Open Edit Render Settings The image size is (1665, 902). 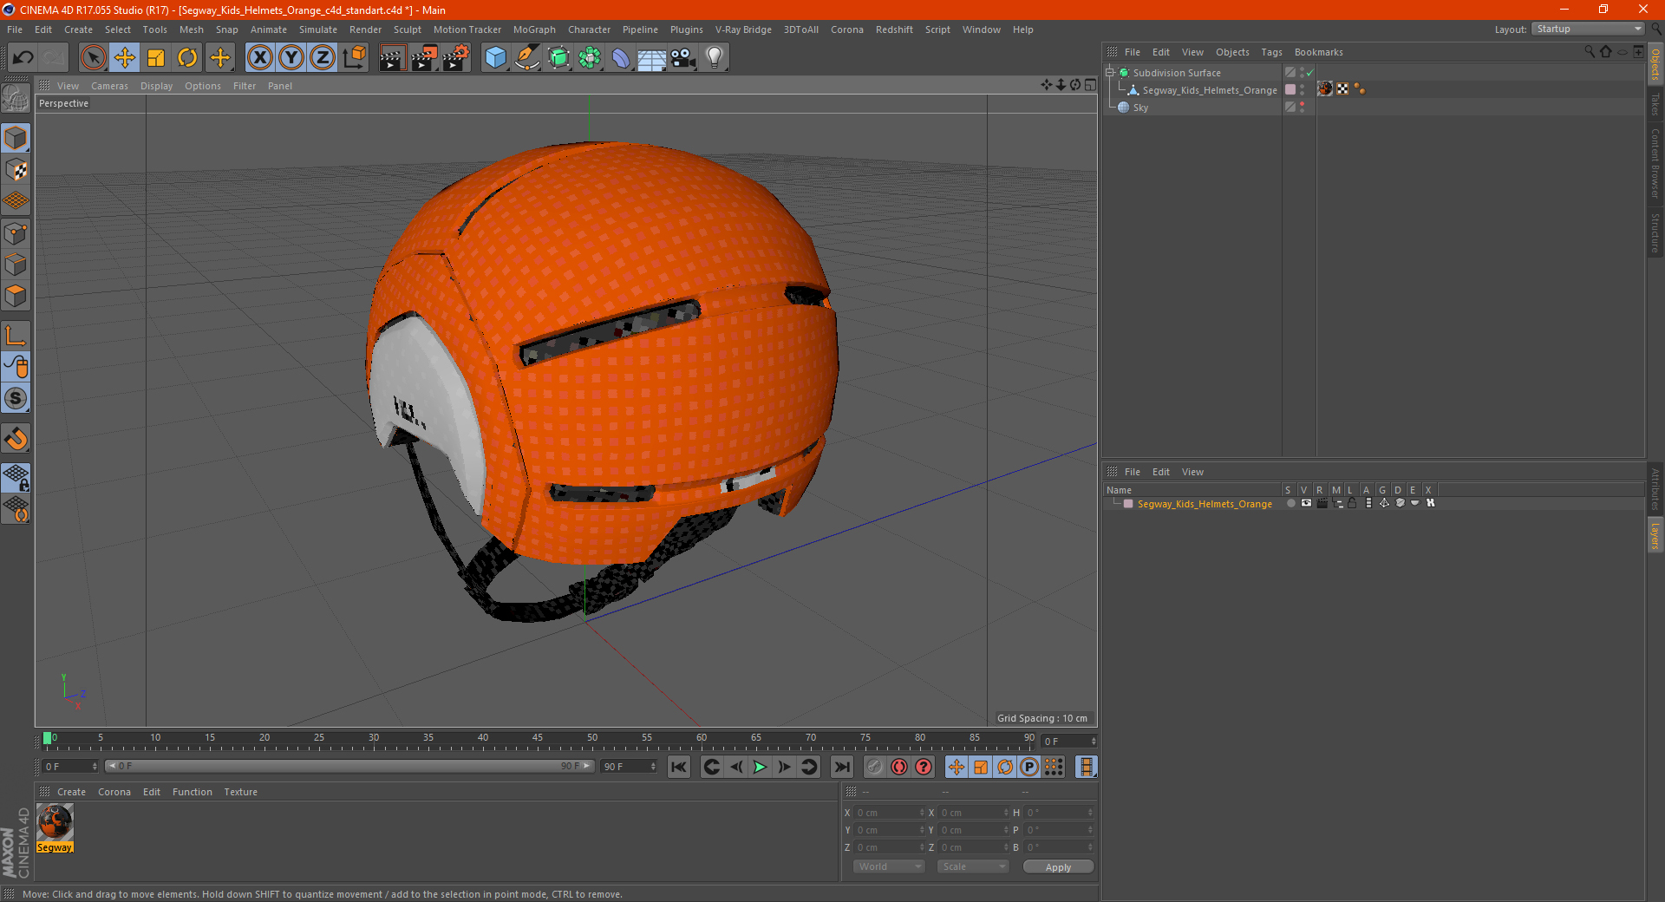[x=456, y=58]
